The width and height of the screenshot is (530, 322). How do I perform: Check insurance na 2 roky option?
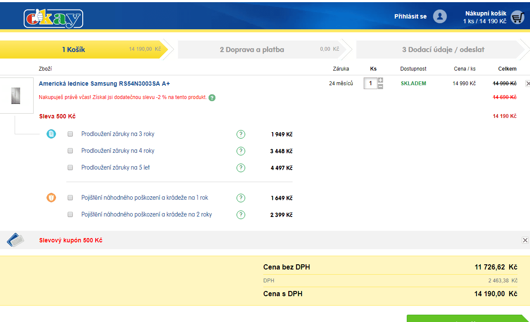tap(70, 215)
